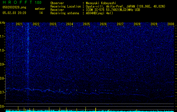
Task: Click the 0.6 frequency axis label
Action: 2,106
